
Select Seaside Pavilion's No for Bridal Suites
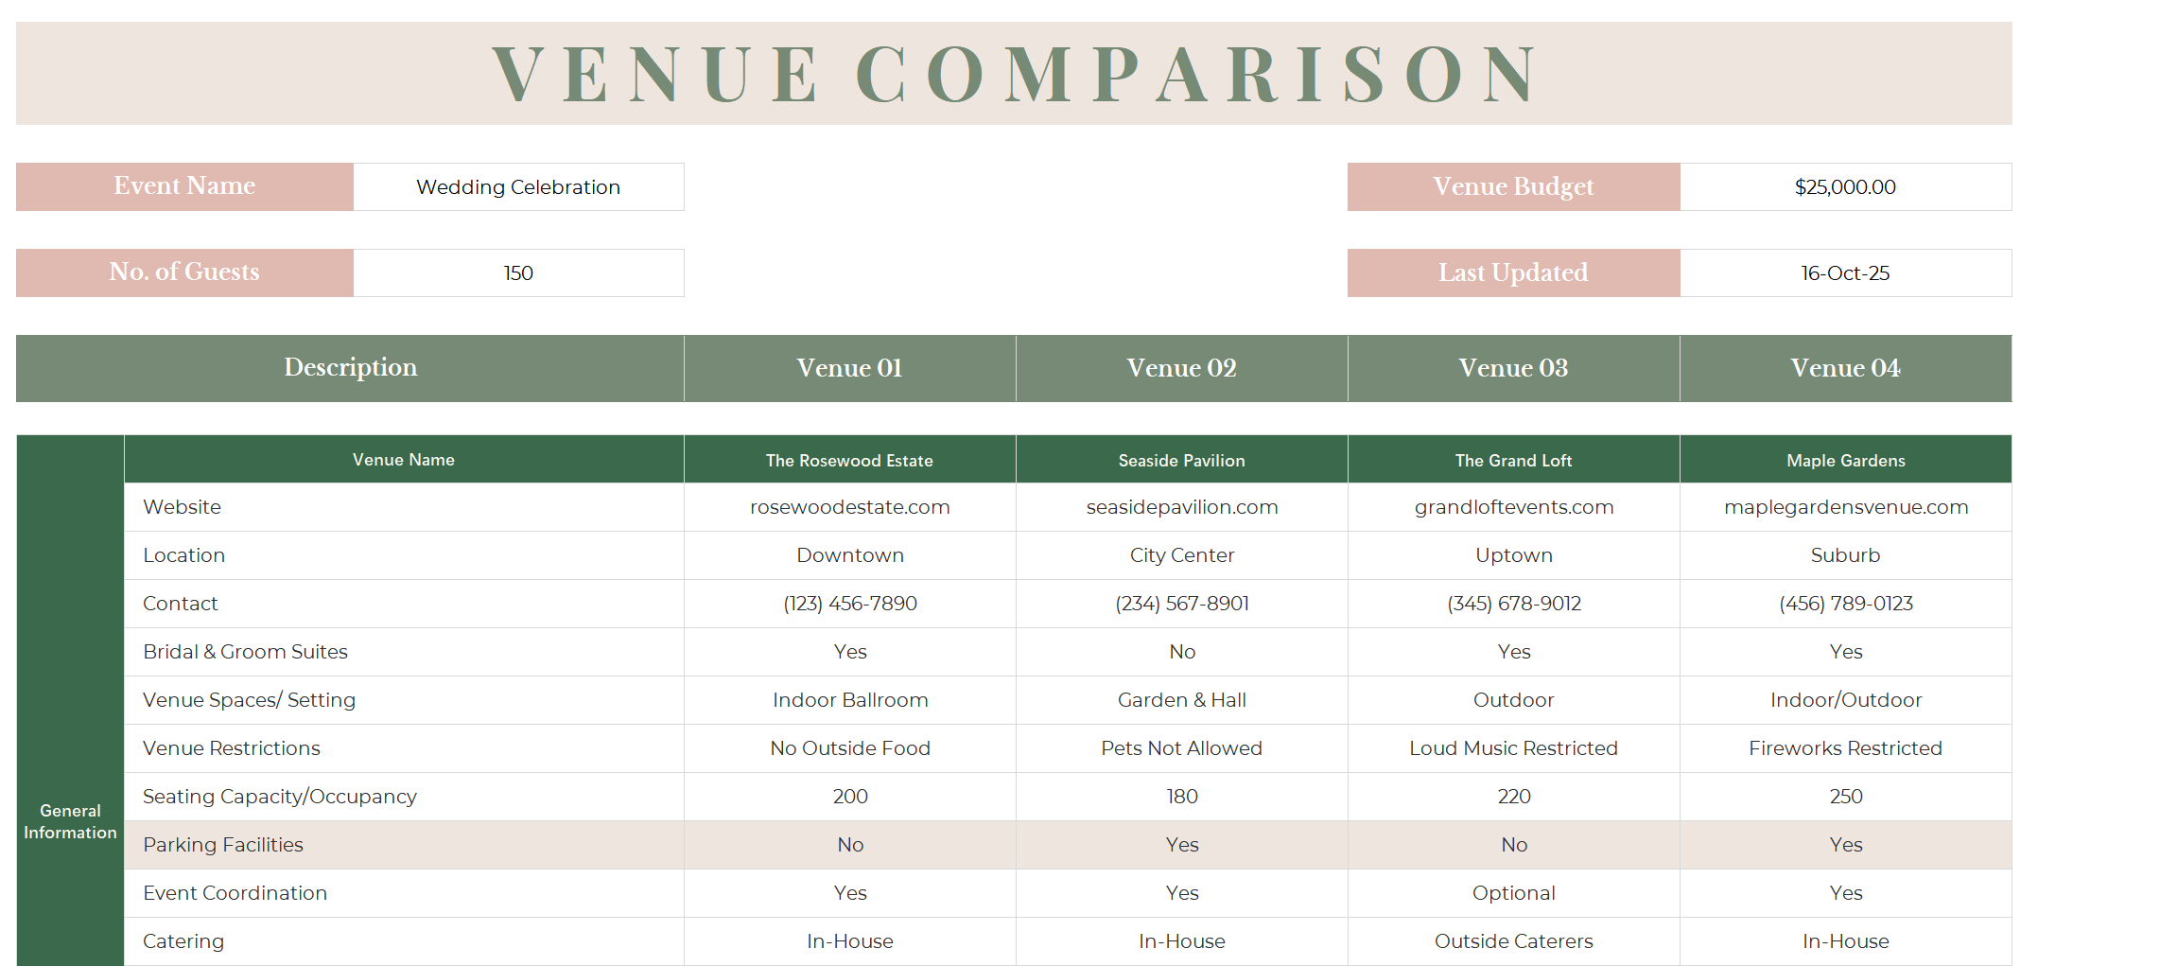(x=1181, y=652)
